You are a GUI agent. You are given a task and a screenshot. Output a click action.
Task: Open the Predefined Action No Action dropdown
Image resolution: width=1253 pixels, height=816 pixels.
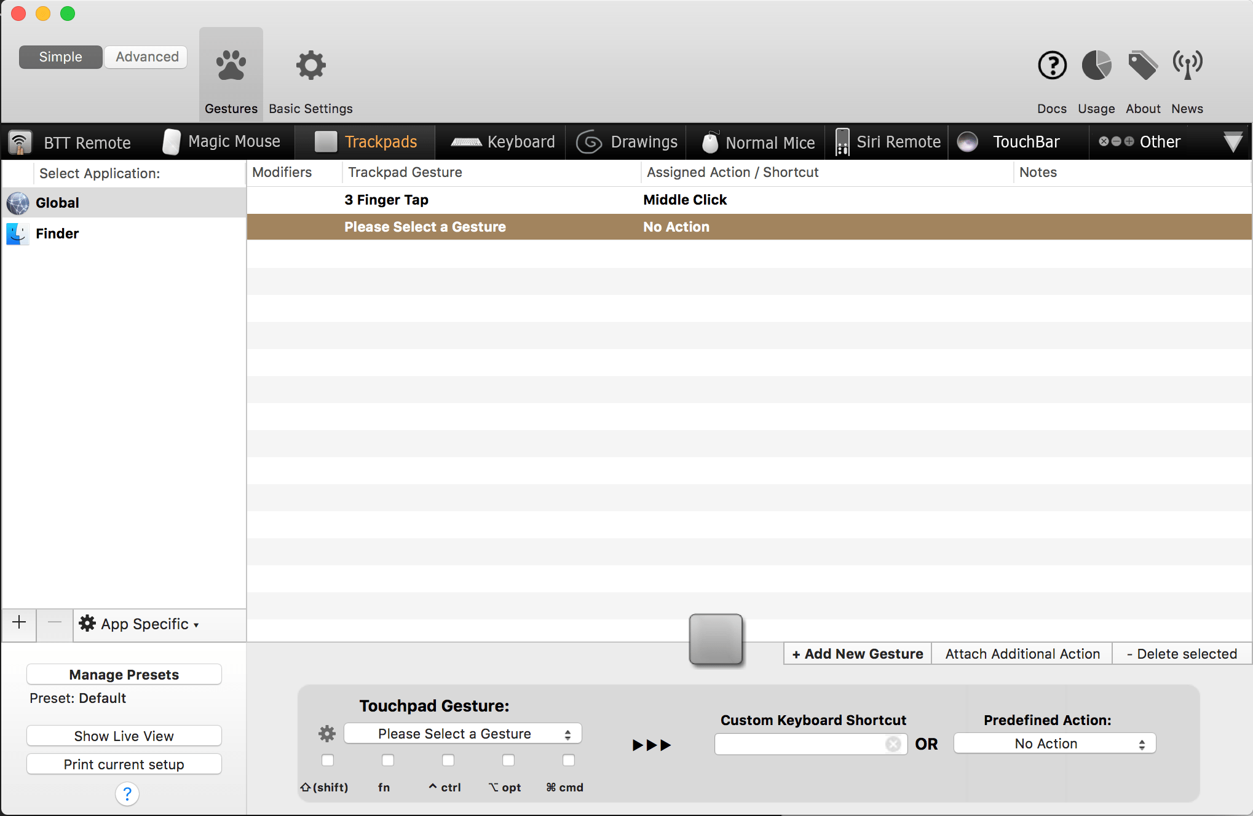pyautogui.click(x=1054, y=743)
